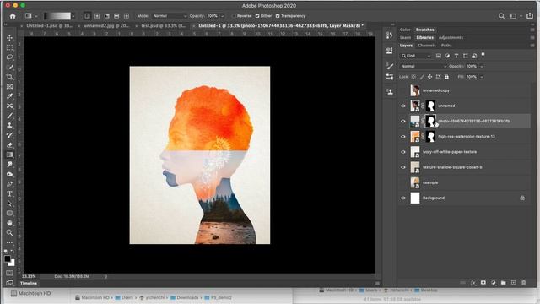Switch to the Learn tab
The width and height of the screenshot is (540, 304).
405,37
